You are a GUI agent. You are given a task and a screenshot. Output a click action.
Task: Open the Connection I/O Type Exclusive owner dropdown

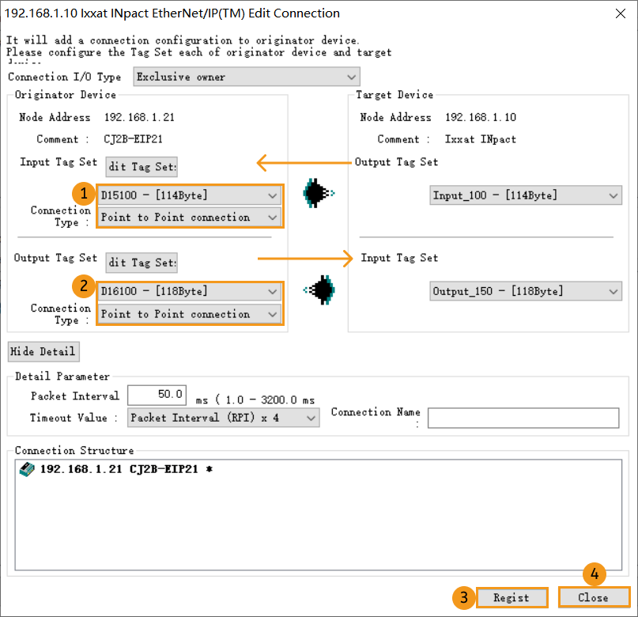[351, 77]
